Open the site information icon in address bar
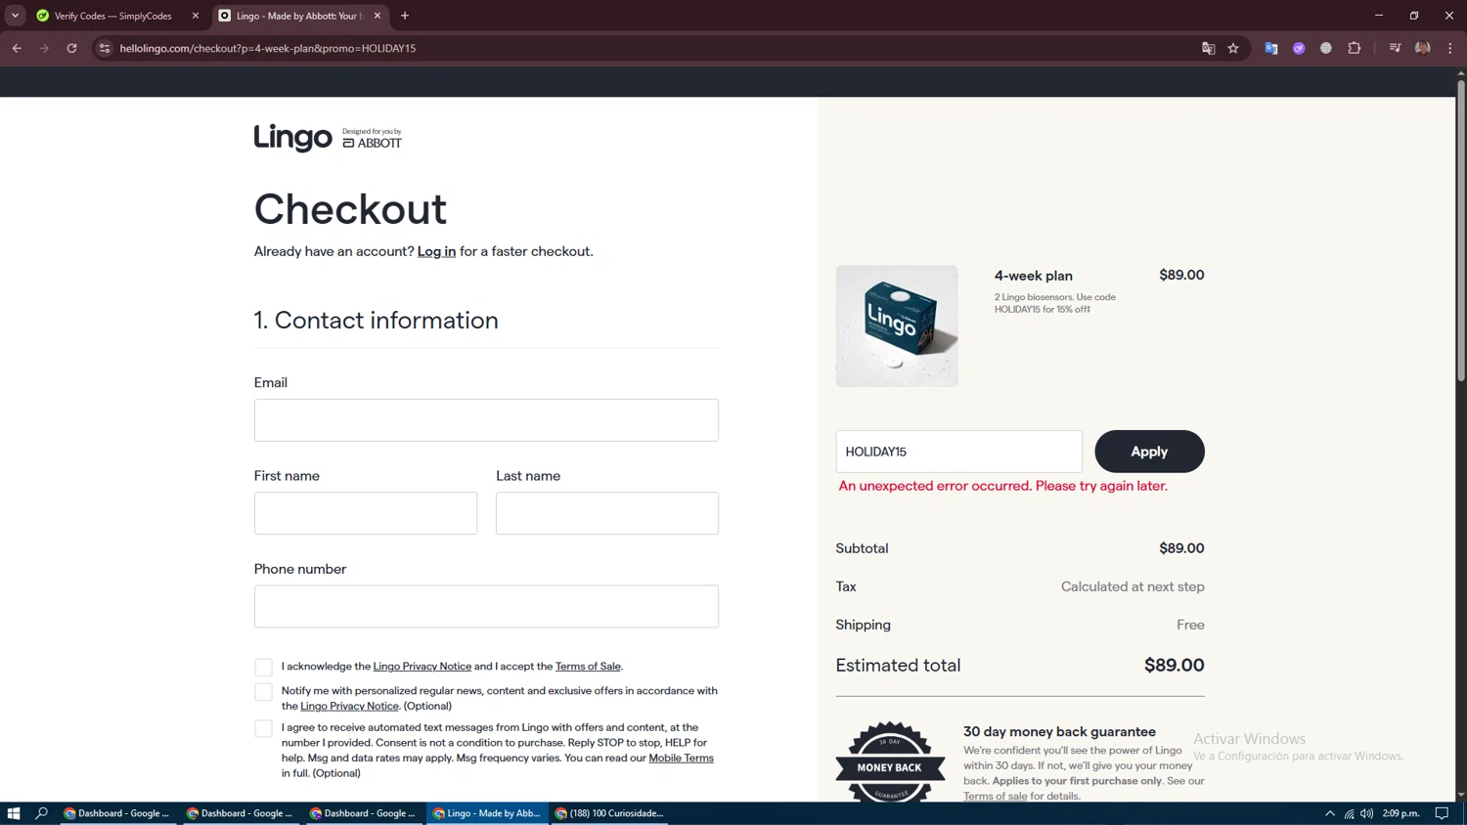Screen dimensions: 1467x825 click(x=105, y=48)
